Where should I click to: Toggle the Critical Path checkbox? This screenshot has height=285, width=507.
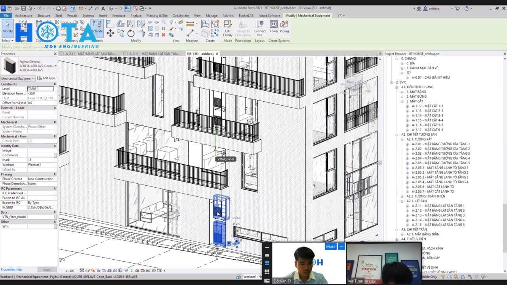point(30,141)
